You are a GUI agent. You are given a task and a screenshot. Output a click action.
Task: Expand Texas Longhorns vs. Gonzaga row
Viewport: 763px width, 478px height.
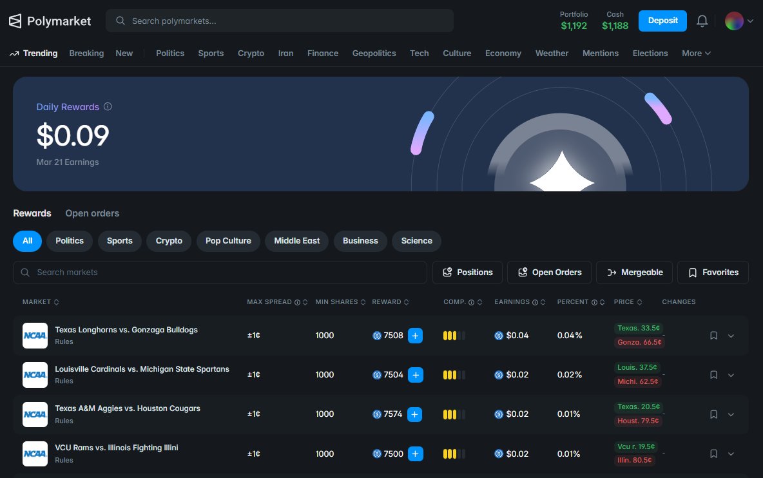731,336
